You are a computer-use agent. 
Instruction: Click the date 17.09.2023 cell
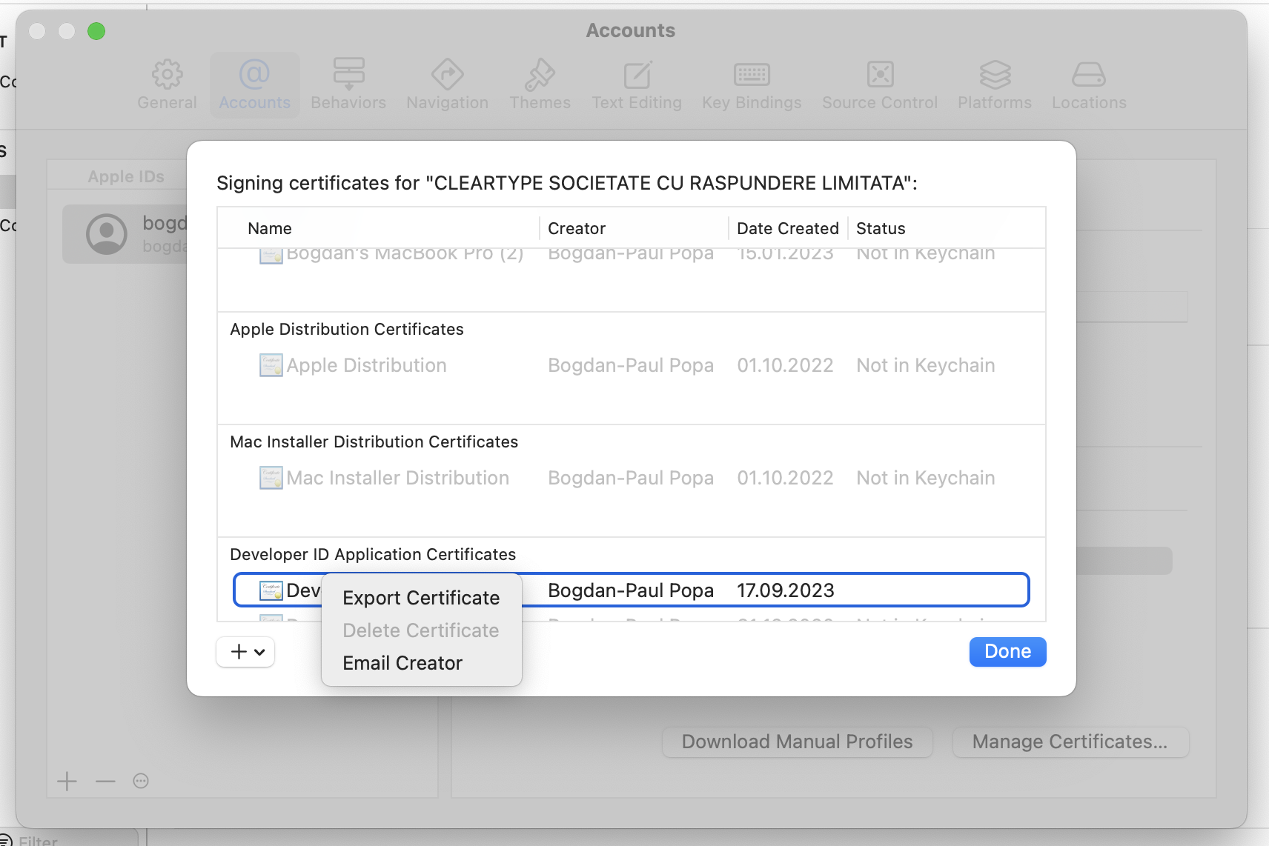(x=786, y=590)
